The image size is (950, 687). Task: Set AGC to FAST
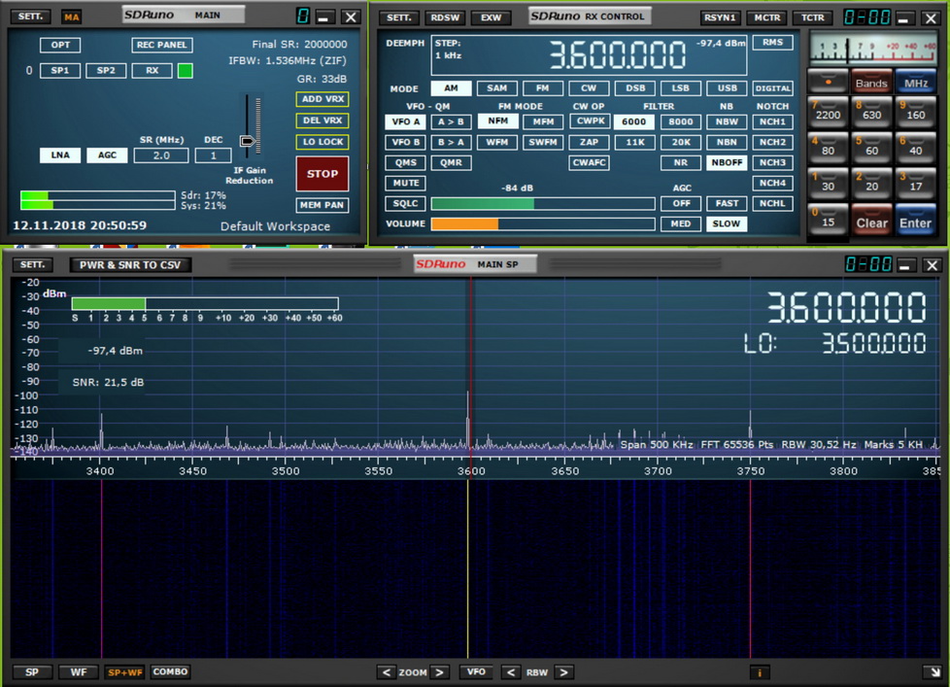(x=727, y=203)
